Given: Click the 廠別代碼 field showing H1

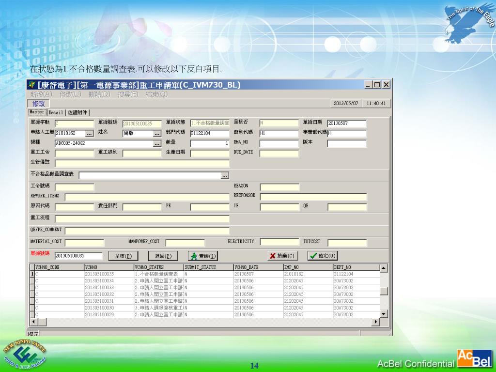Looking at the screenshot, I should 279,134.
